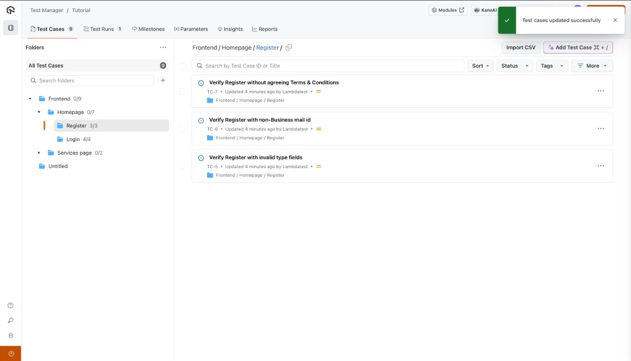This screenshot has height=361, width=631.
Task: Go to Test Manager breadcrumb
Action: (x=47, y=10)
